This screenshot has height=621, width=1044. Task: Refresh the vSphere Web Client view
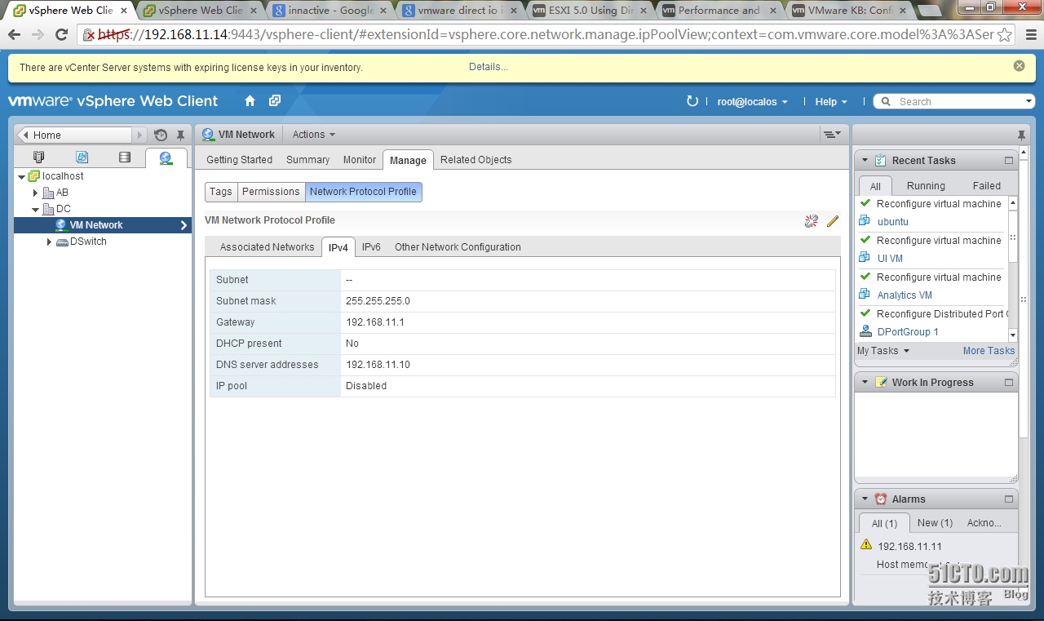pyautogui.click(x=692, y=101)
